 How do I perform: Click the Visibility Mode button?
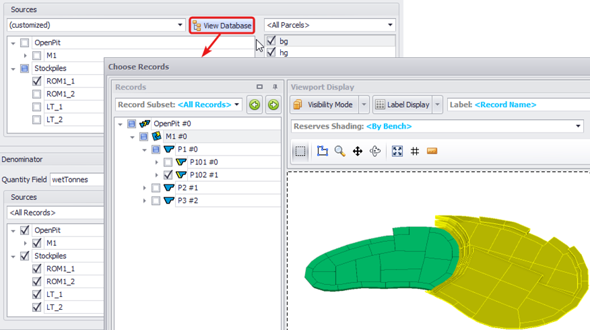coord(325,104)
